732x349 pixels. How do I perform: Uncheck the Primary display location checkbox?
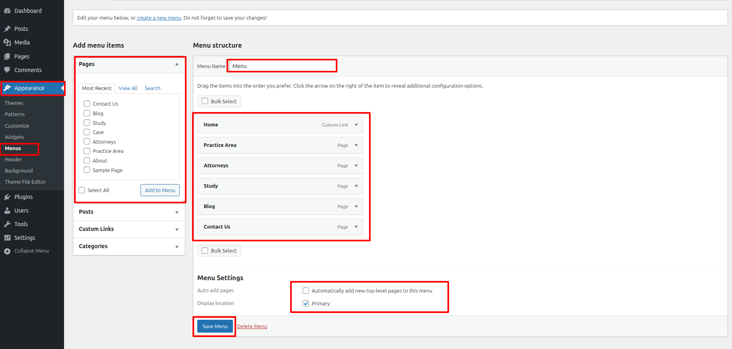(306, 303)
